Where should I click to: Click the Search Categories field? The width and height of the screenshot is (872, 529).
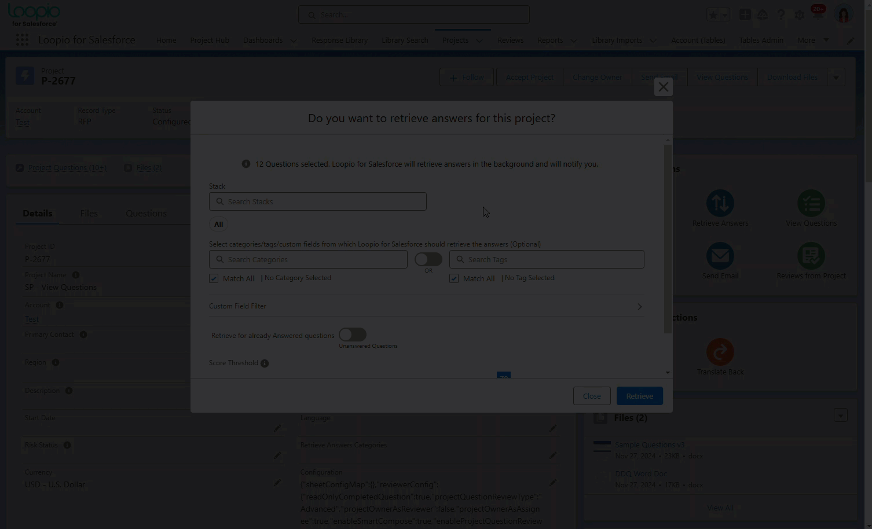(308, 259)
